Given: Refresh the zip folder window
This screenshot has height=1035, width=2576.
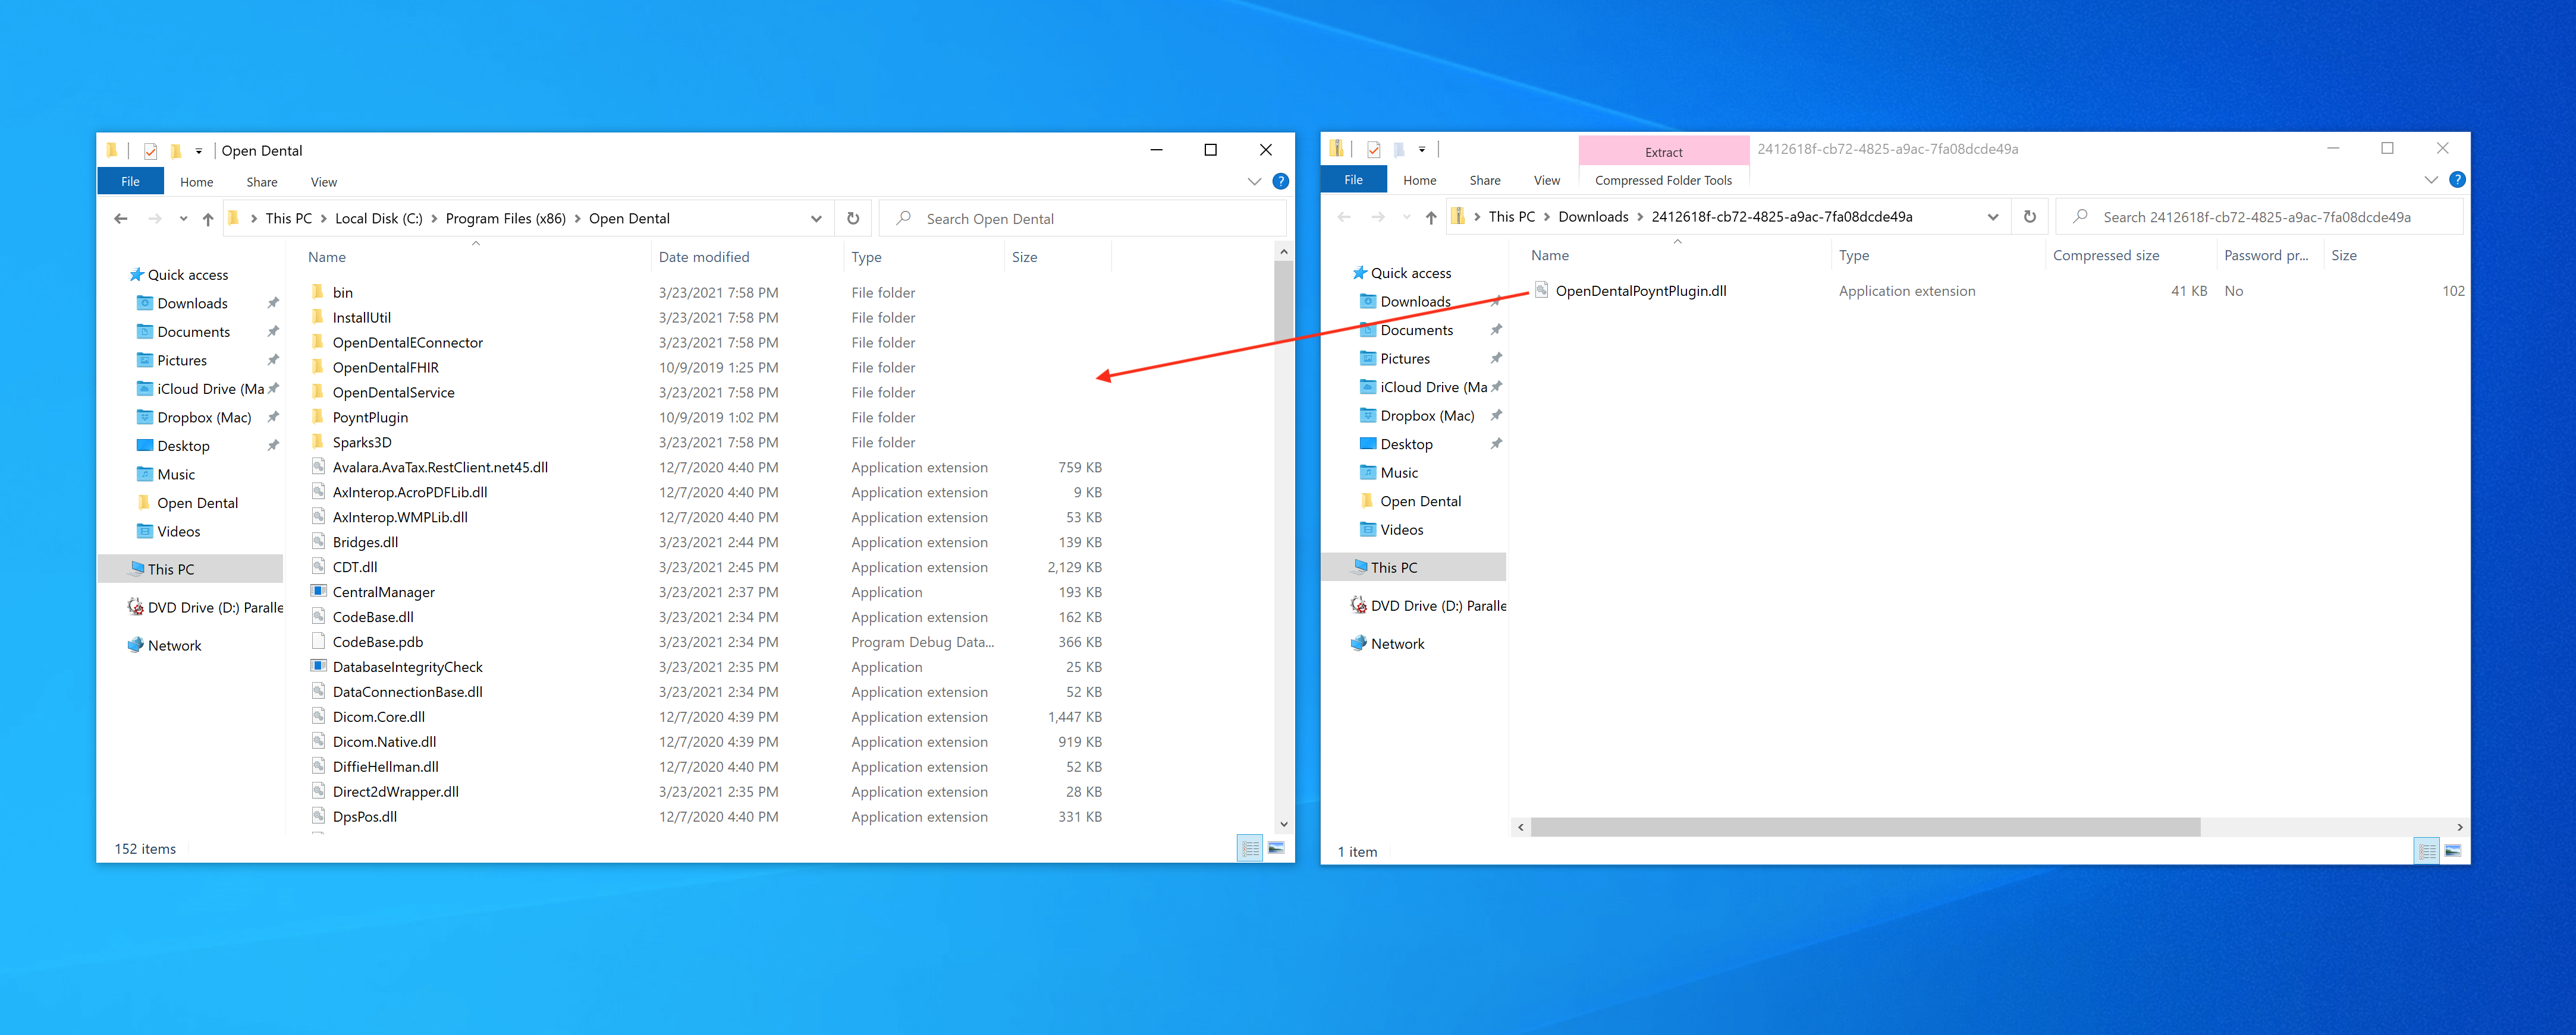Looking at the screenshot, I should pyautogui.click(x=2030, y=217).
